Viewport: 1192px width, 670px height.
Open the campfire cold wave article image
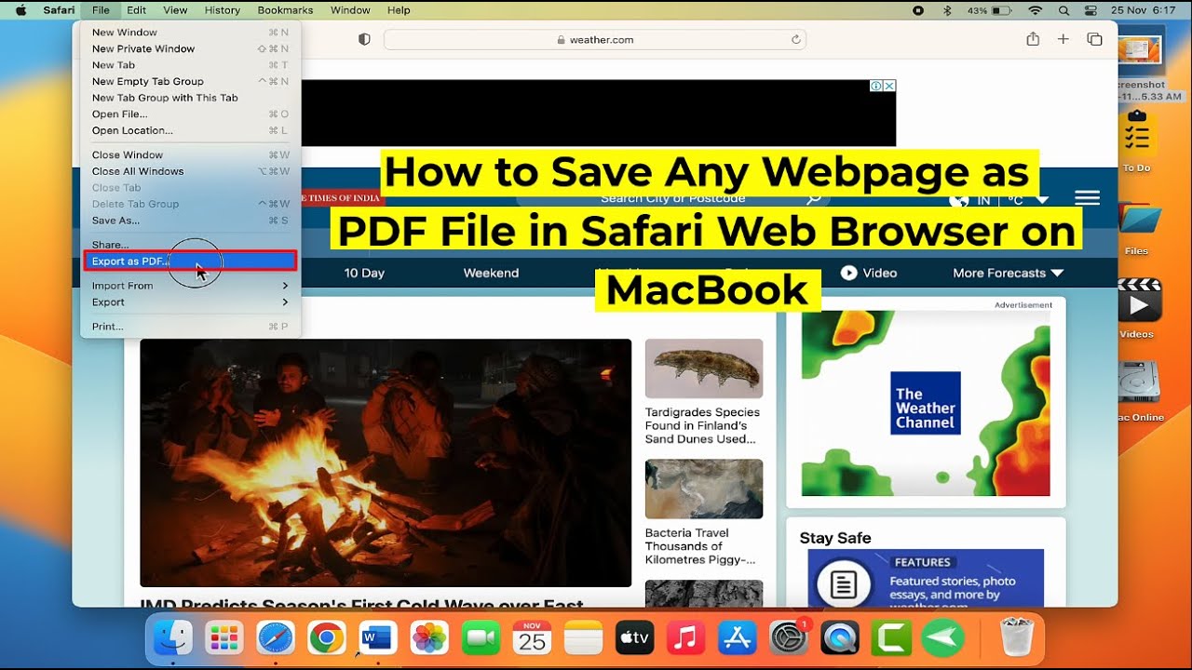click(x=386, y=462)
